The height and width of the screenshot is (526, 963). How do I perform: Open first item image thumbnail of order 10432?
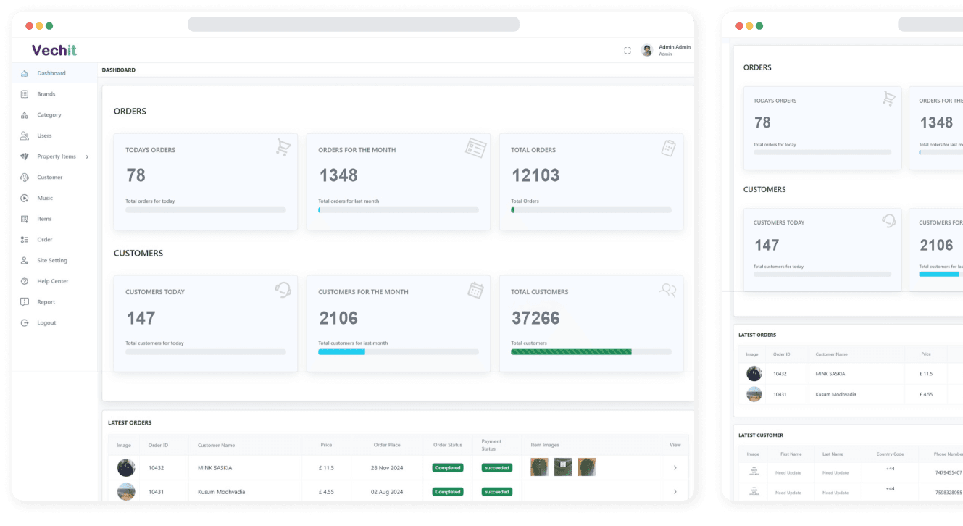point(539,467)
